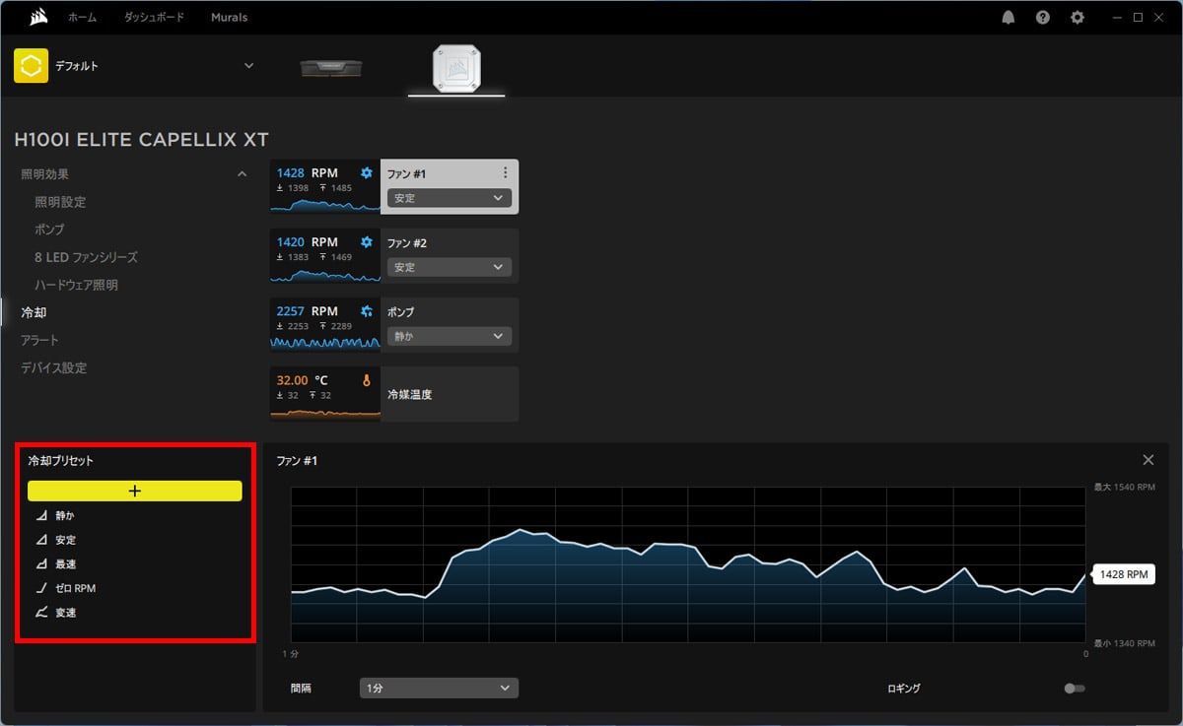
Task: Click the 最大 1540 RPM graph label
Action: [x=1124, y=487]
